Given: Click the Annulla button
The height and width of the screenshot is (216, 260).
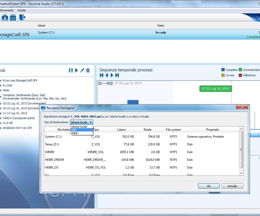Looking at the screenshot, I should click(x=232, y=186).
